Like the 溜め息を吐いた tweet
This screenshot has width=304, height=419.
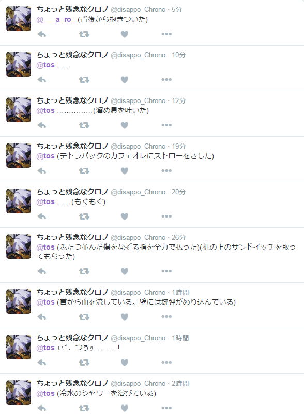click(x=125, y=125)
